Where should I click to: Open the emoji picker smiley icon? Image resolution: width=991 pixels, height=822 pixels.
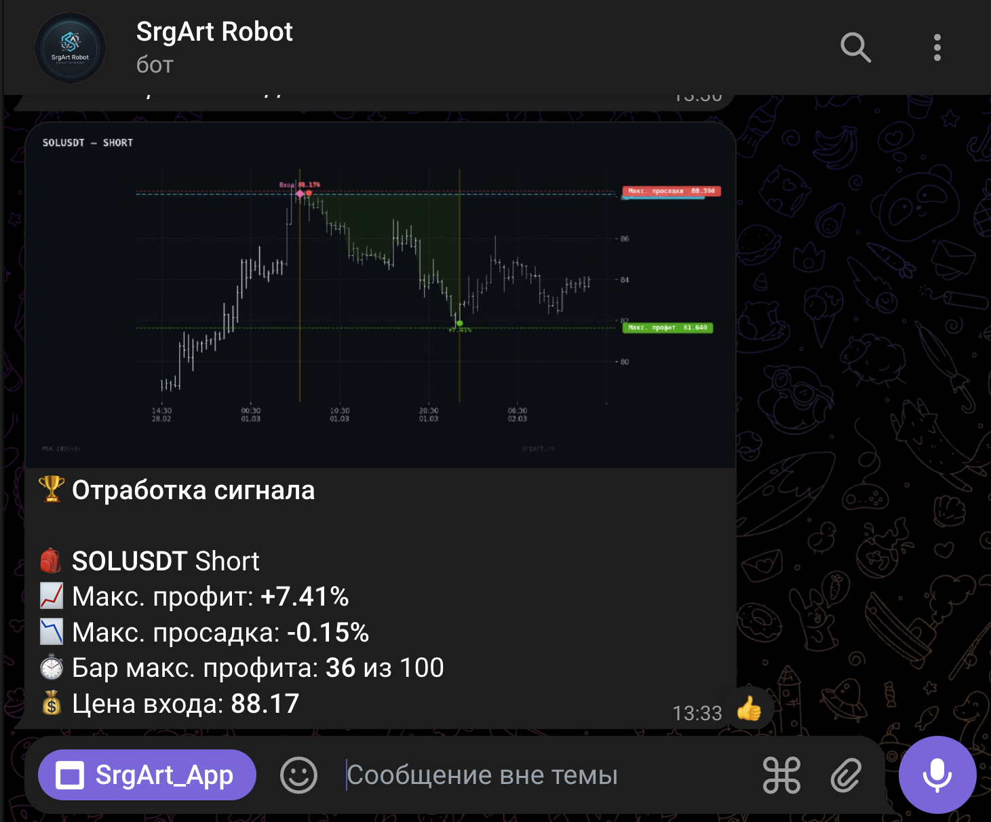click(298, 775)
